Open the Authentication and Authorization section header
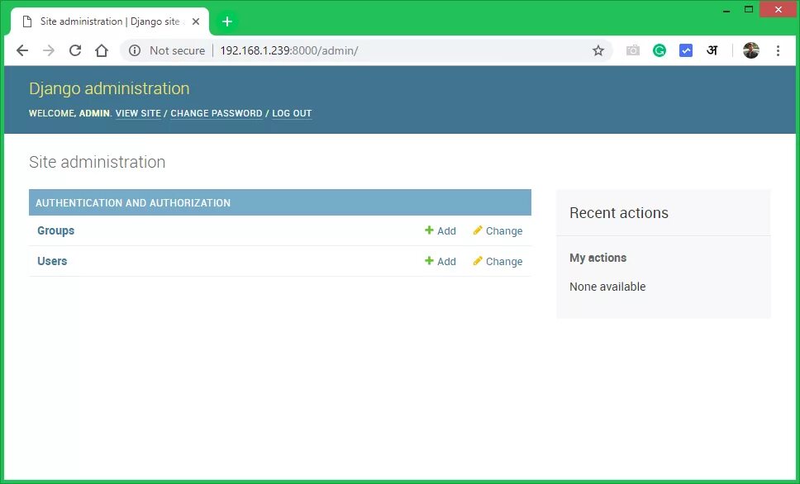Screen dimensions: 800x484 [133, 203]
